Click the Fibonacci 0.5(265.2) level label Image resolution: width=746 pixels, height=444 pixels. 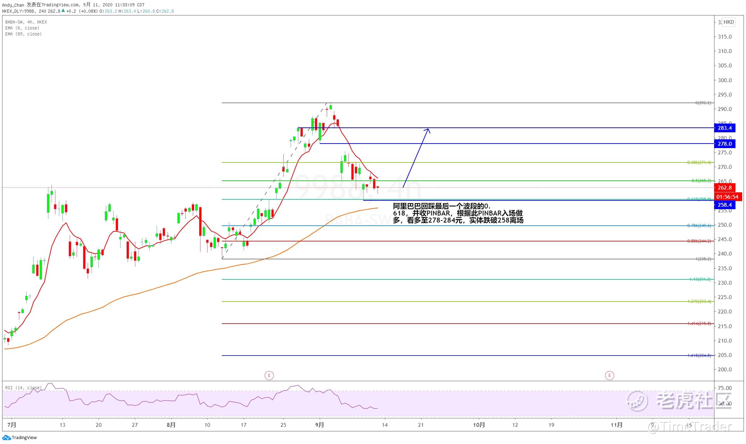click(701, 181)
